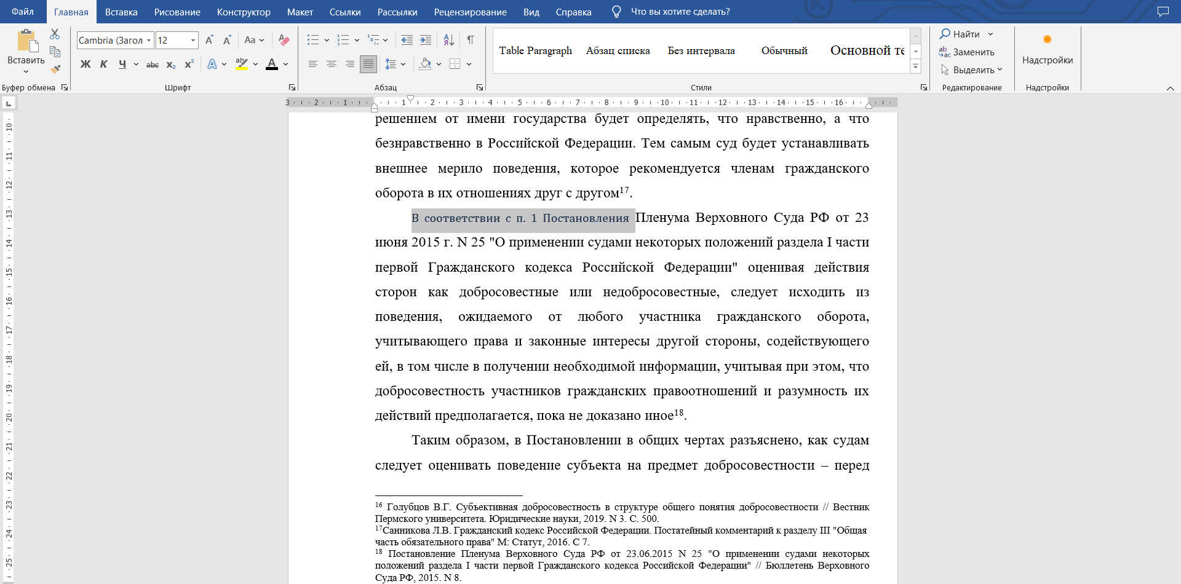This screenshot has height=584, width=1181.
Task: Apply shading paint bucket color
Action: [x=425, y=64]
